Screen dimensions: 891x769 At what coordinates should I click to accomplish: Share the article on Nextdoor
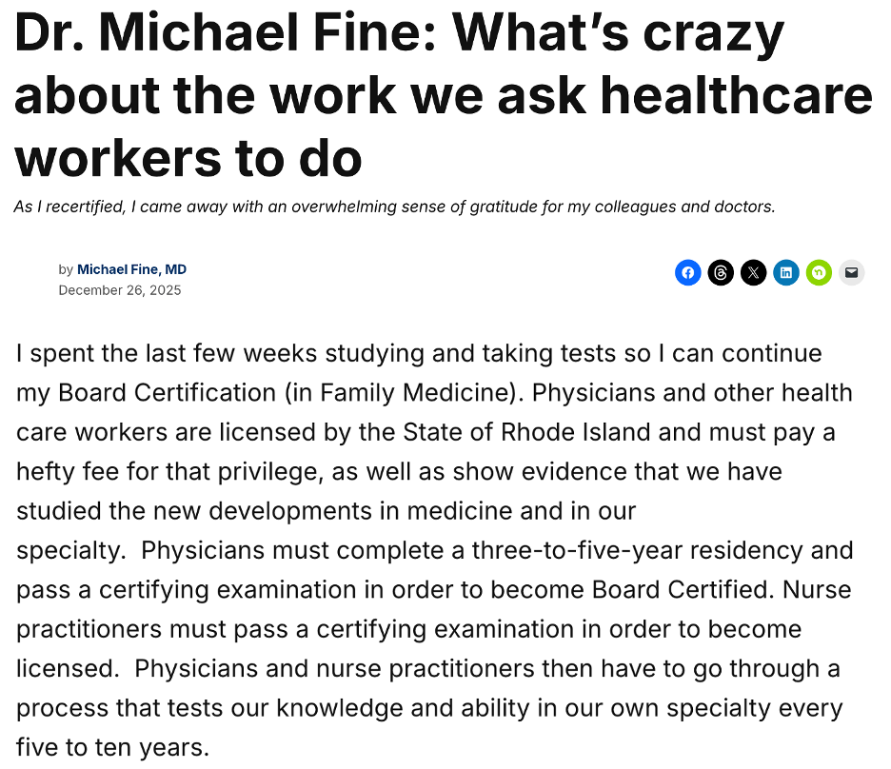pos(819,273)
